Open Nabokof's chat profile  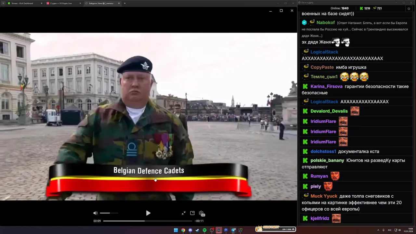(326, 23)
